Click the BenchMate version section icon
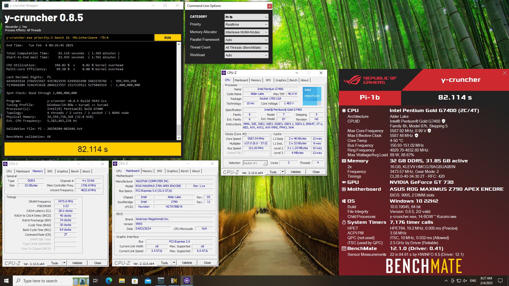 click(x=344, y=248)
